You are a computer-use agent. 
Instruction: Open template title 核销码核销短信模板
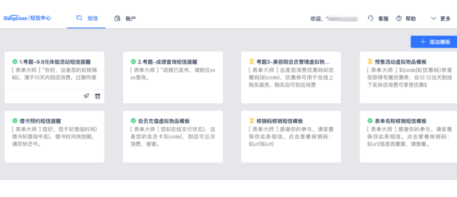(280, 121)
